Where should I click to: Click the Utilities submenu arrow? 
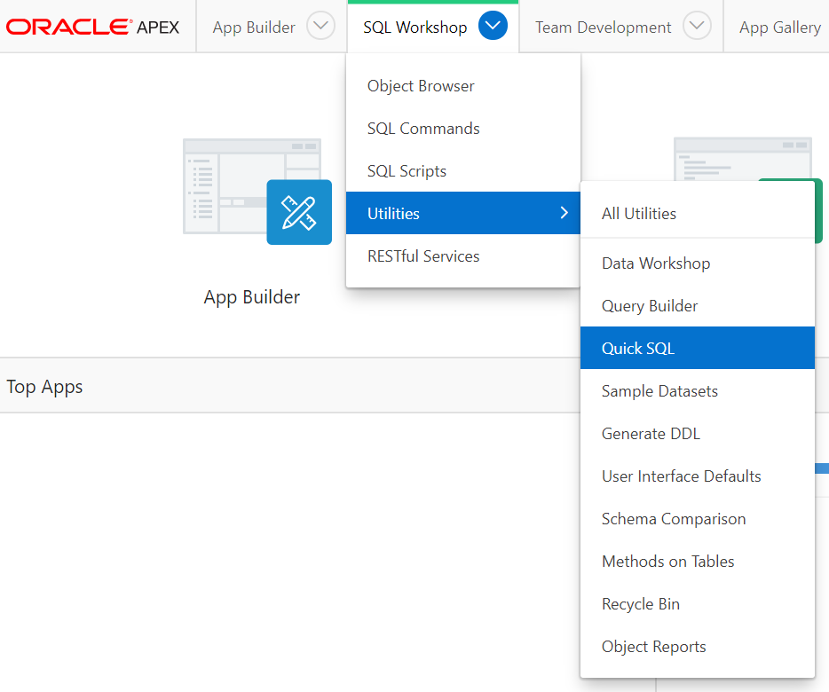(563, 213)
